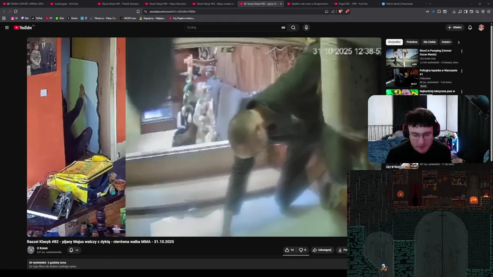Open Brave Rewards triangle icon
The height and width of the screenshot is (277, 493).
347,12
